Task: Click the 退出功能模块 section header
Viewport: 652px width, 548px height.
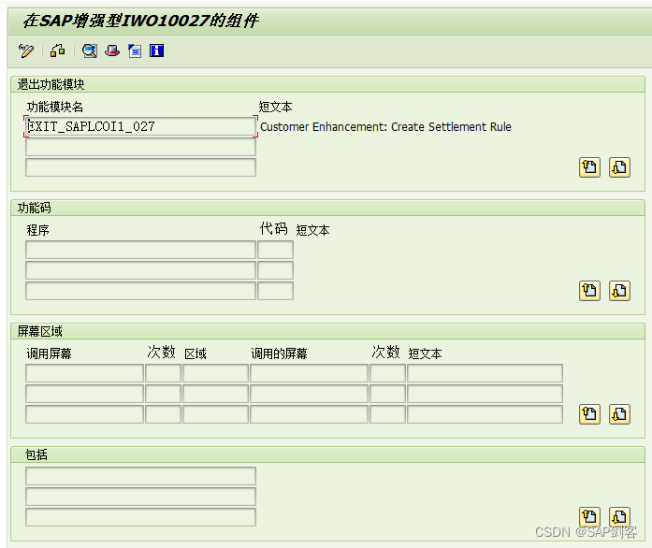Action: pyautogui.click(x=51, y=84)
